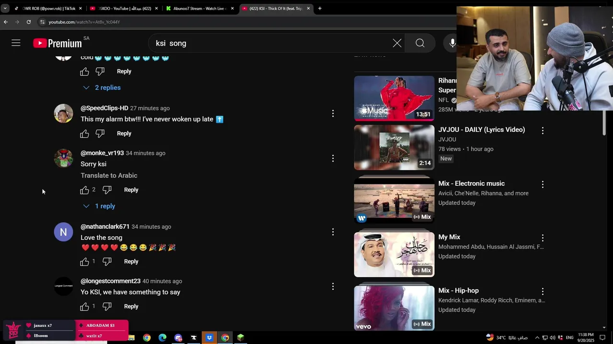Screen dimensions: 613x344
Task: Reload the page with the refresh icon
Action: click(29, 22)
